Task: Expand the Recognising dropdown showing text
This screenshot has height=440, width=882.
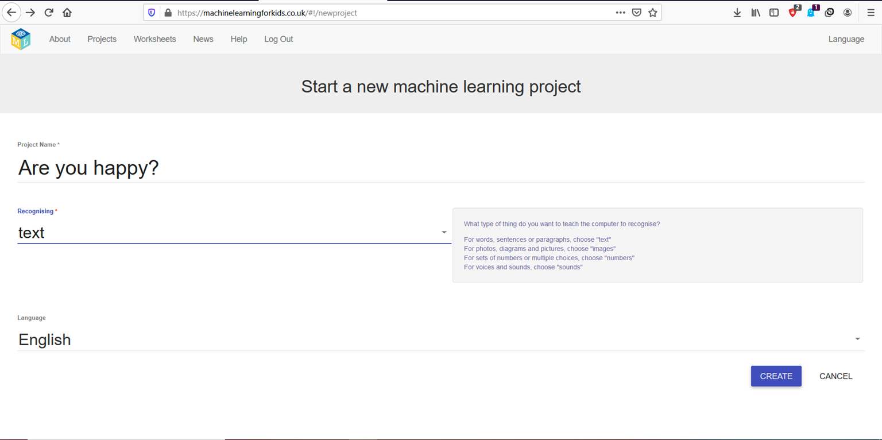Action: (443, 232)
